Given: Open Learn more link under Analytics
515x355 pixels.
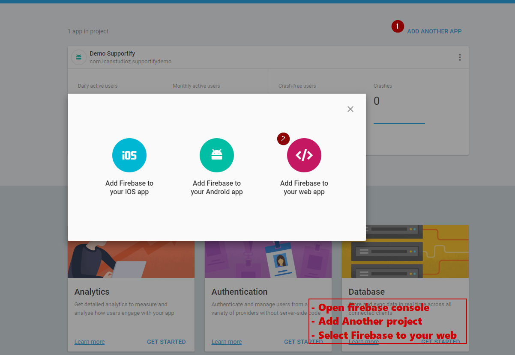Looking at the screenshot, I should 90,342.
